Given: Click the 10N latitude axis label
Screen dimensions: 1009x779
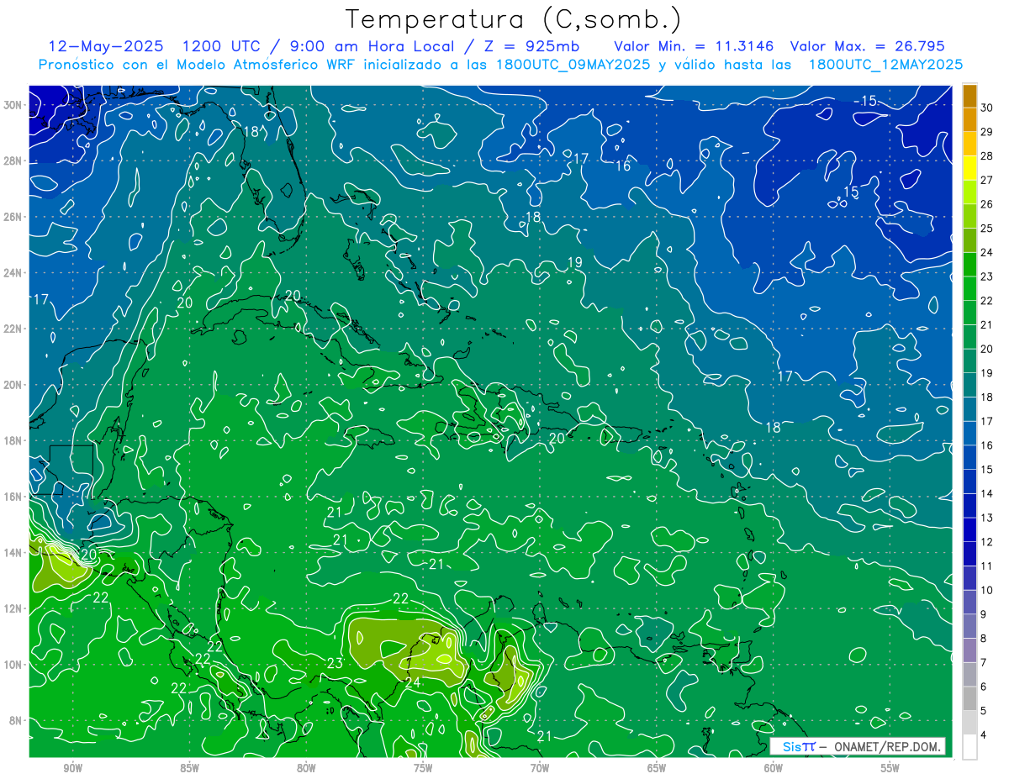Looking at the screenshot, I should point(13,664).
